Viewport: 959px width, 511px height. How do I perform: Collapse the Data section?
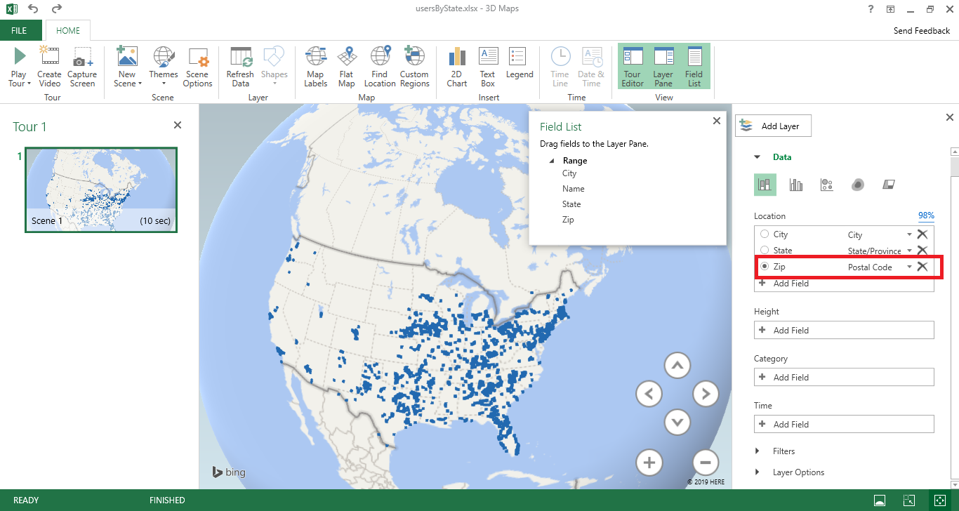[x=758, y=157]
